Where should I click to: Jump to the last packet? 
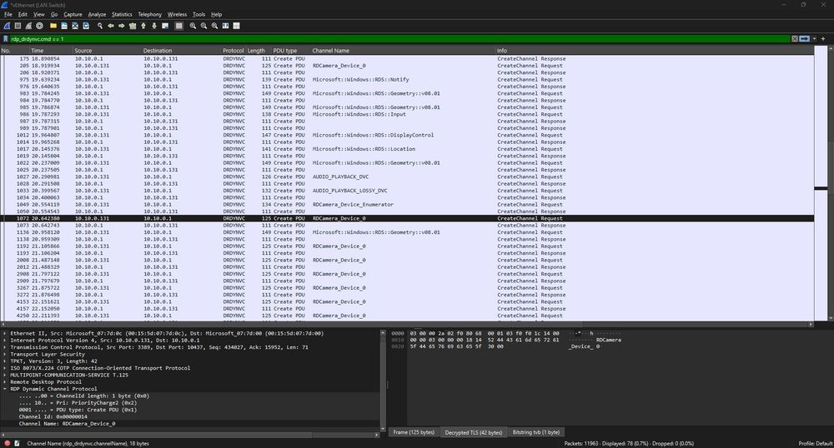coord(154,26)
